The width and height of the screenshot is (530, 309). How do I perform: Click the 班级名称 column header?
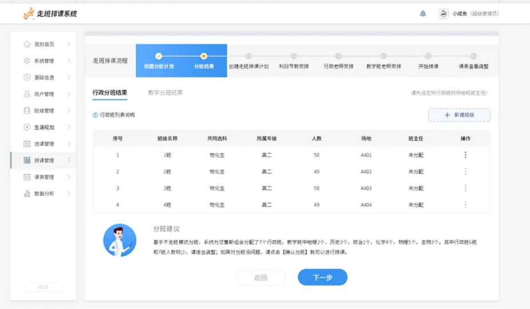[x=167, y=138]
